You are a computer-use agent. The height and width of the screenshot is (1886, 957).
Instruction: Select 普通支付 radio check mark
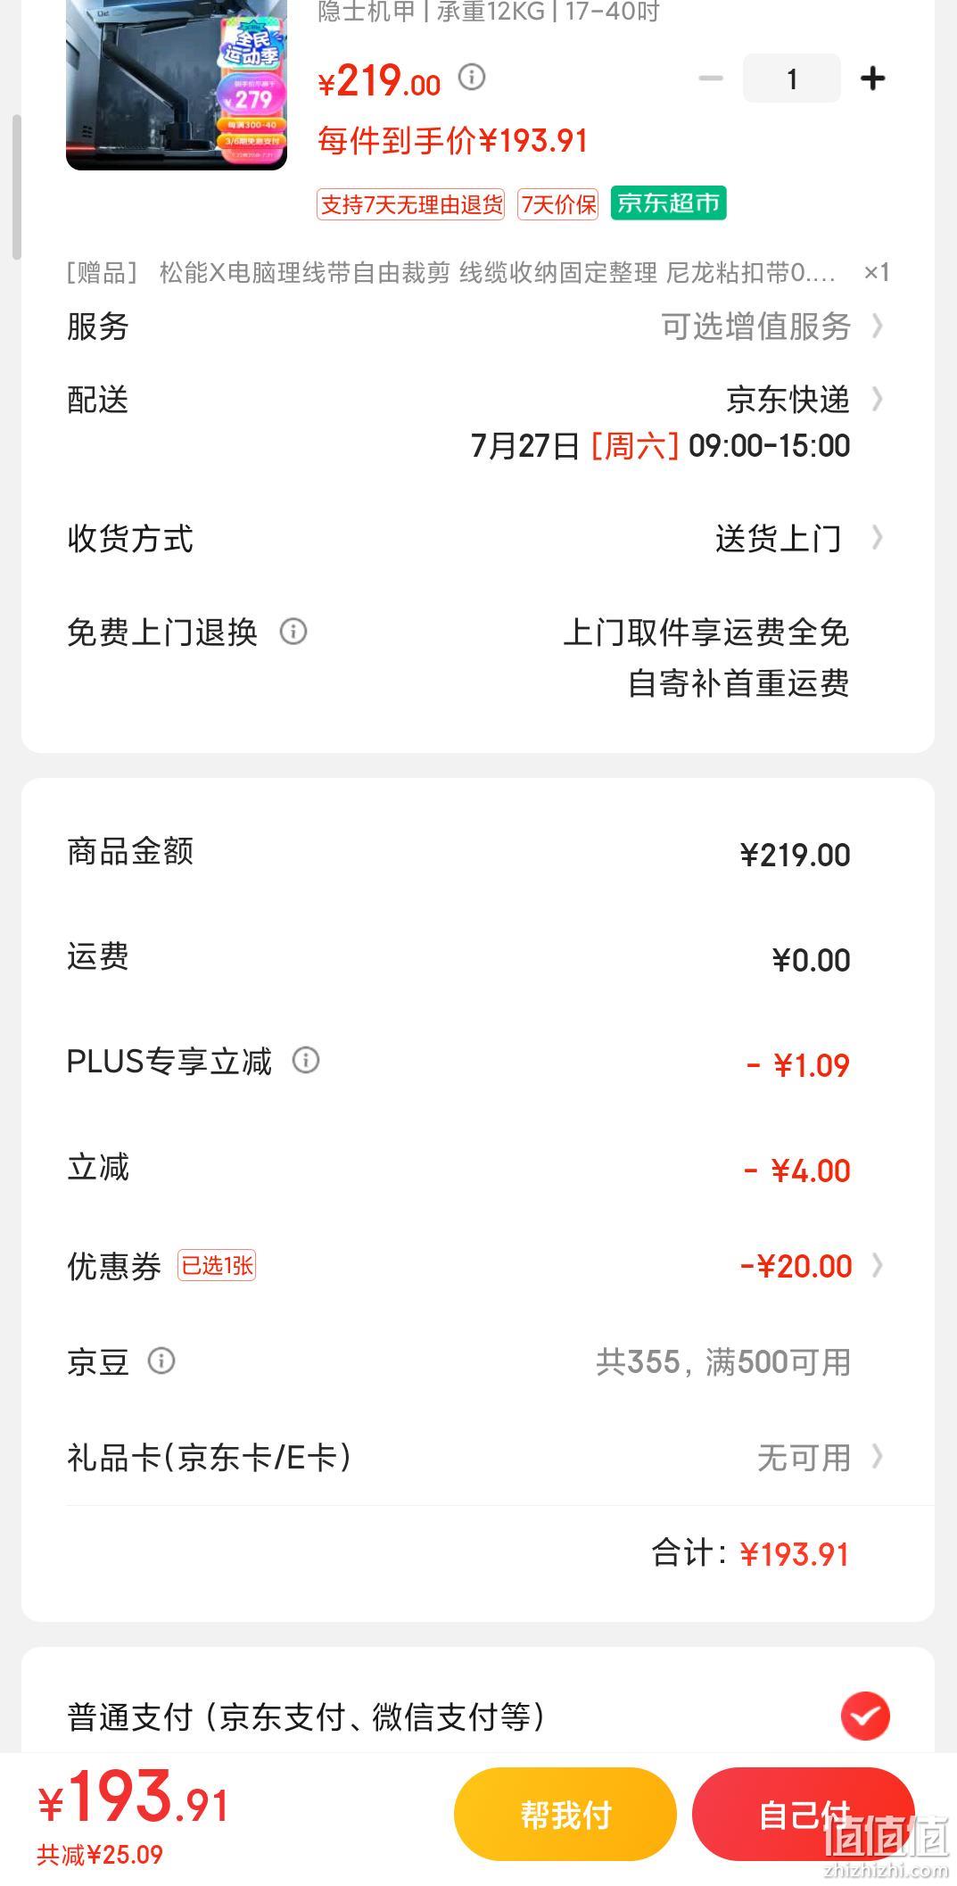(865, 1716)
